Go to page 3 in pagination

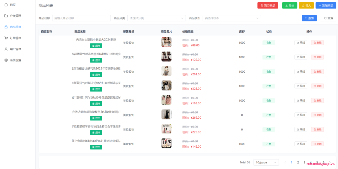[304, 162]
